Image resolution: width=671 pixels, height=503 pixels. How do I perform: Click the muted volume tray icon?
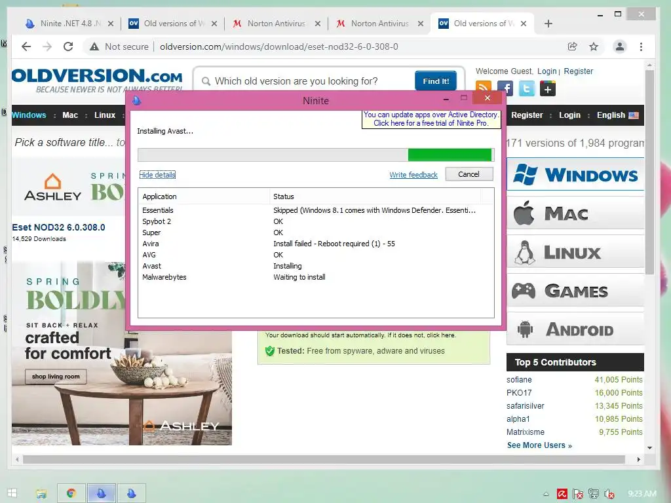pos(609,494)
